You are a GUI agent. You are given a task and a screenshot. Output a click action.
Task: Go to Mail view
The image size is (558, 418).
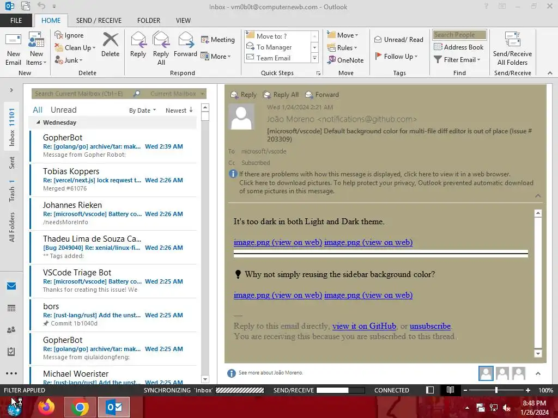tap(11, 286)
